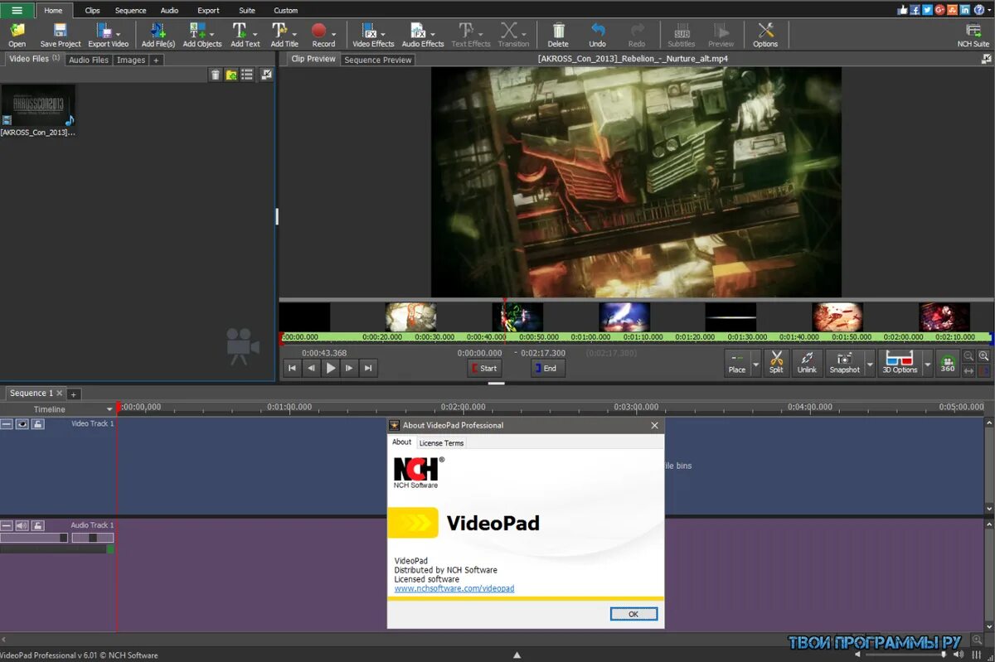Adjust the Audio Track 1 pan slider
This screenshot has height=662, width=995.
[92, 539]
